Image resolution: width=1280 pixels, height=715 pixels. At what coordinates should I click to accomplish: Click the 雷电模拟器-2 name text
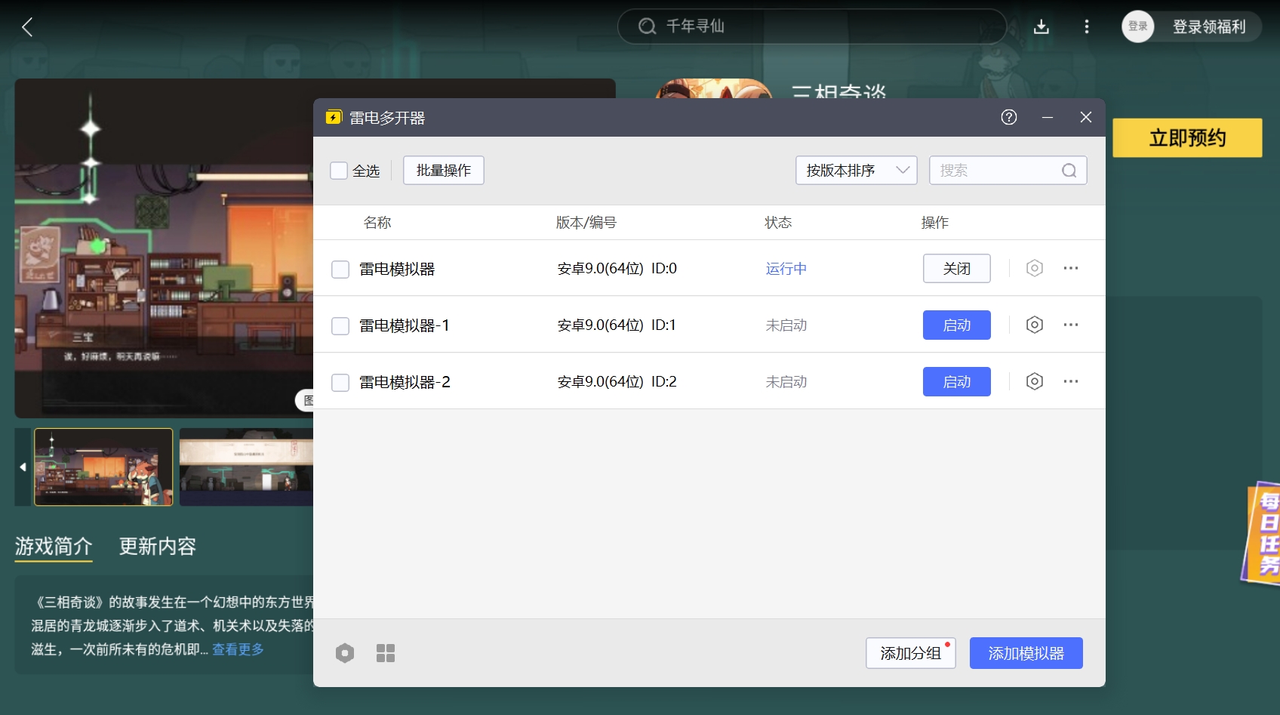tap(405, 382)
